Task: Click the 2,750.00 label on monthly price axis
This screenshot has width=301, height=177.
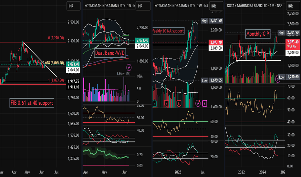Action: tap(293, 14)
